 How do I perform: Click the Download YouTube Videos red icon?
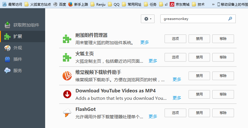click(67, 94)
